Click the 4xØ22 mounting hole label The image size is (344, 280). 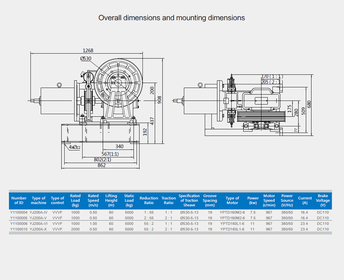pos(74,147)
